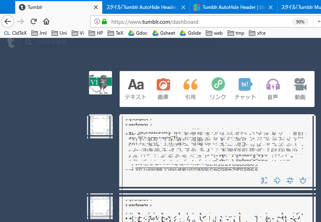Open the Uni bookmarks folder
This screenshot has height=222, width=321.
[59, 33]
